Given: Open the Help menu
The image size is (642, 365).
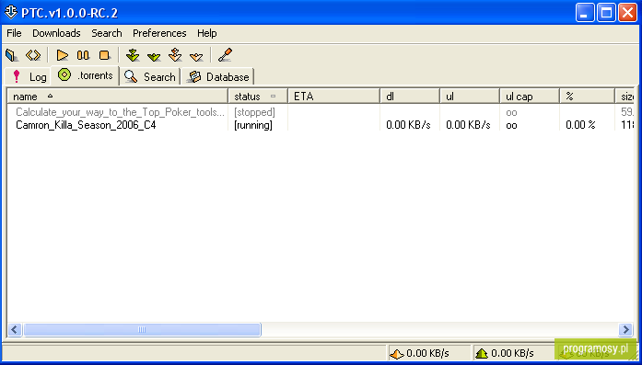Looking at the screenshot, I should 207,33.
